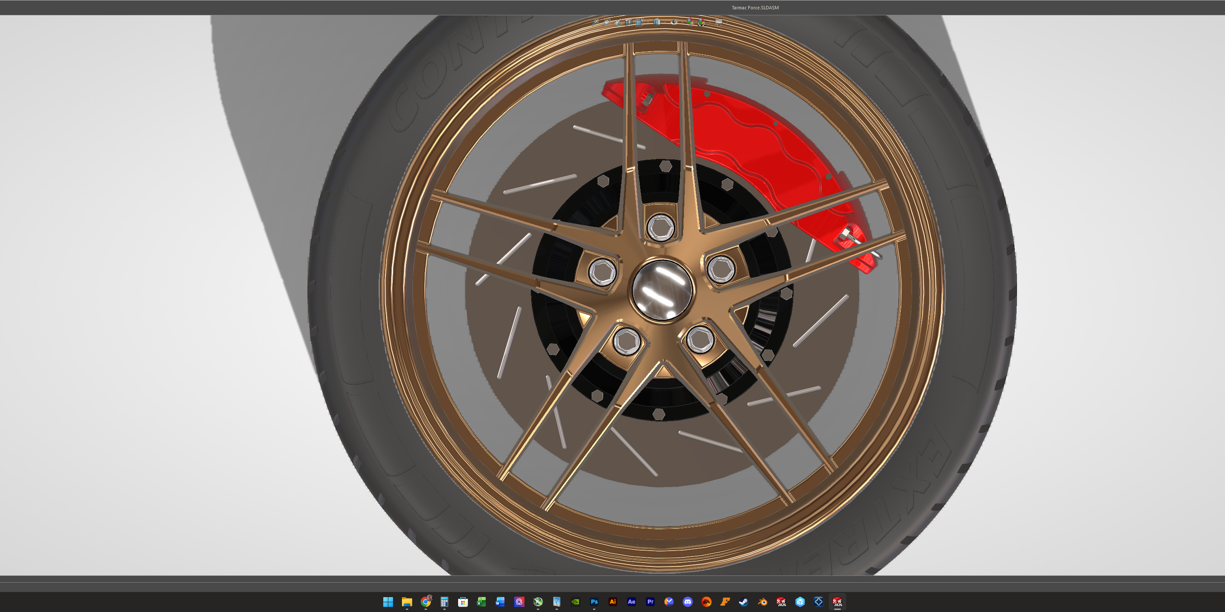The image size is (1225, 612).
Task: Open Excel from the taskbar
Action: pyautogui.click(x=482, y=602)
